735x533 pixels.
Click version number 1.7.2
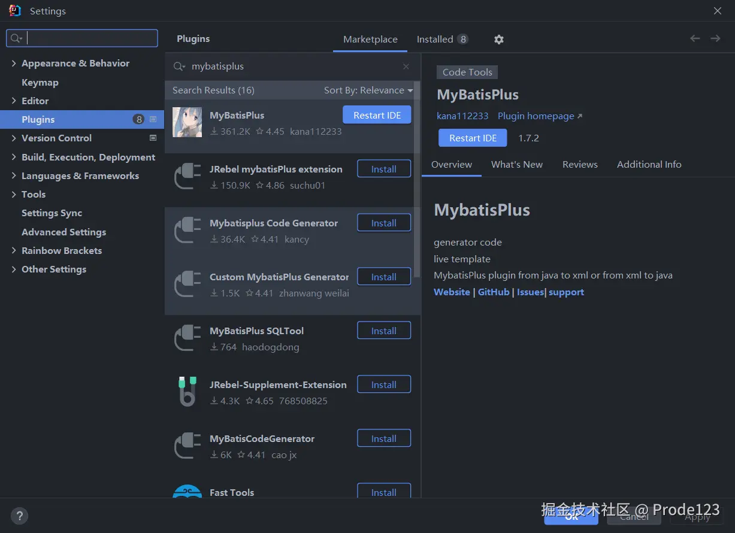click(x=528, y=138)
